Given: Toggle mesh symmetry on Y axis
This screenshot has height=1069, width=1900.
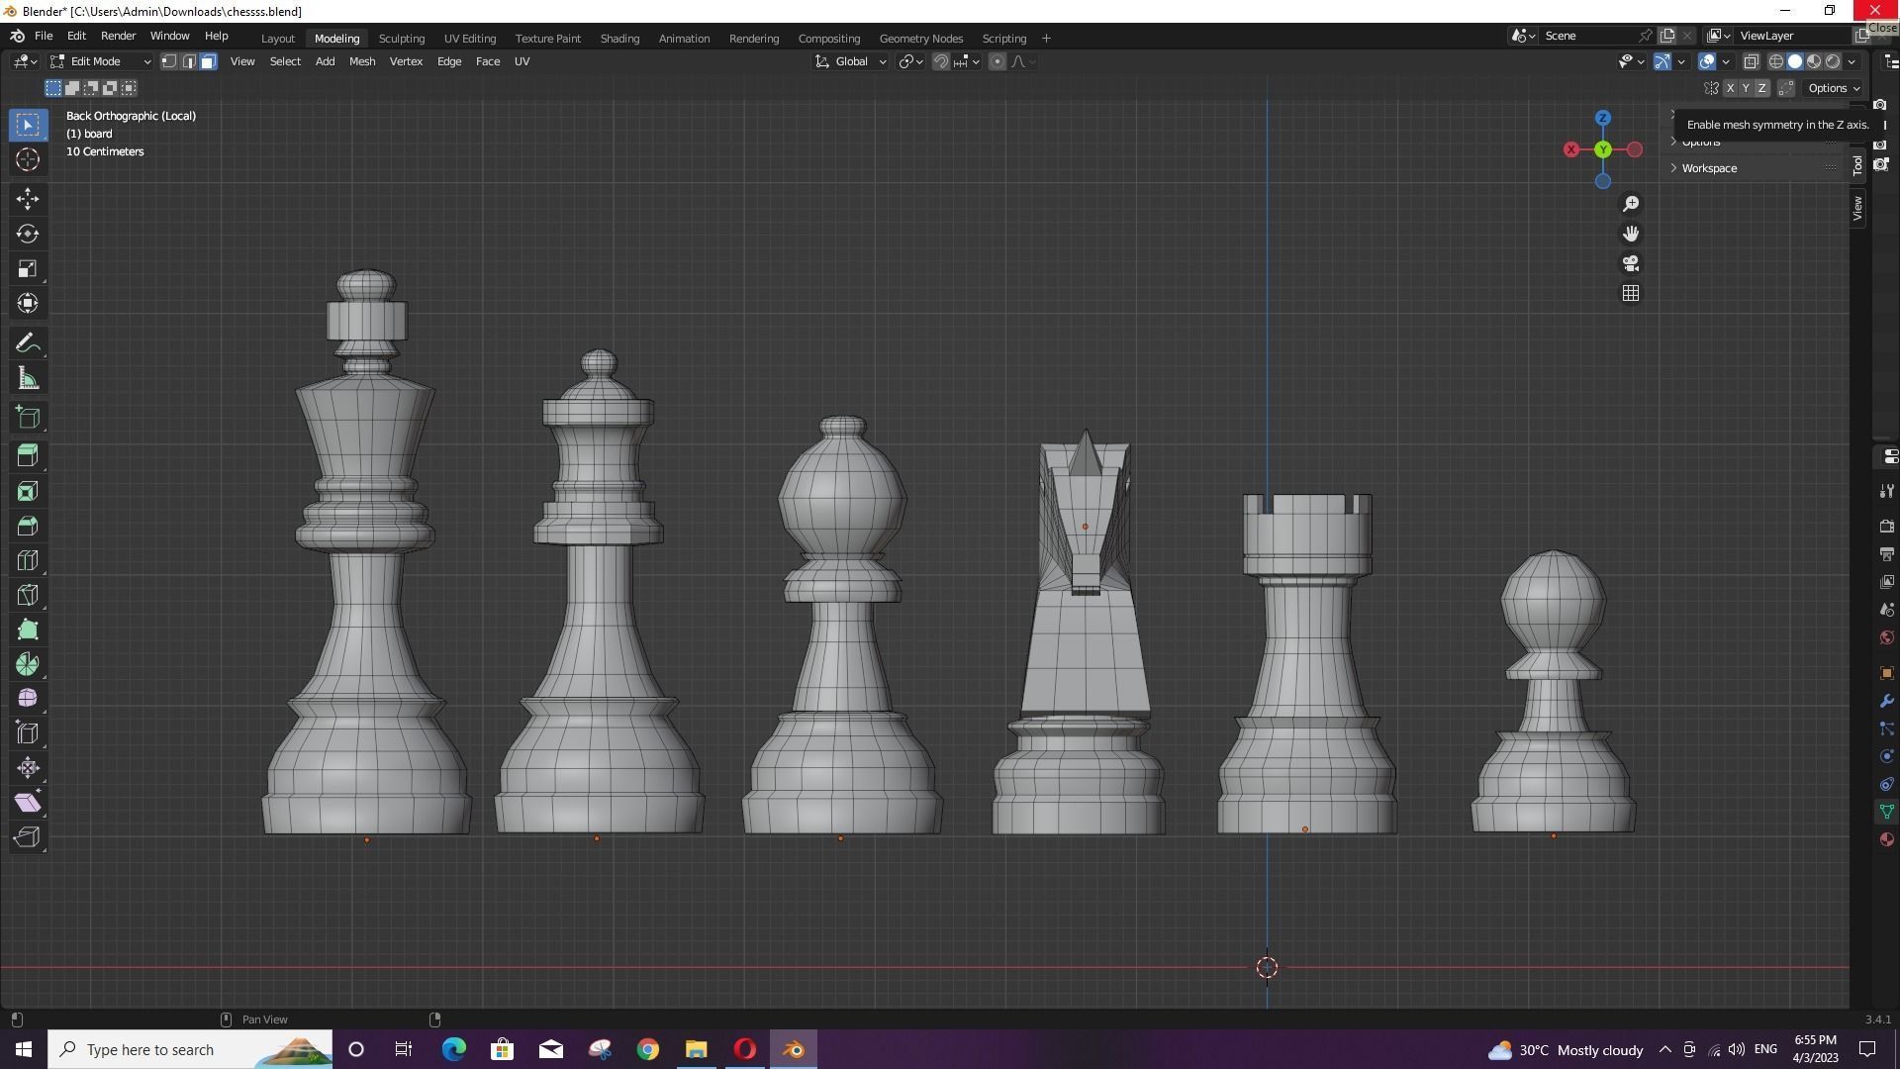Looking at the screenshot, I should (x=1746, y=88).
